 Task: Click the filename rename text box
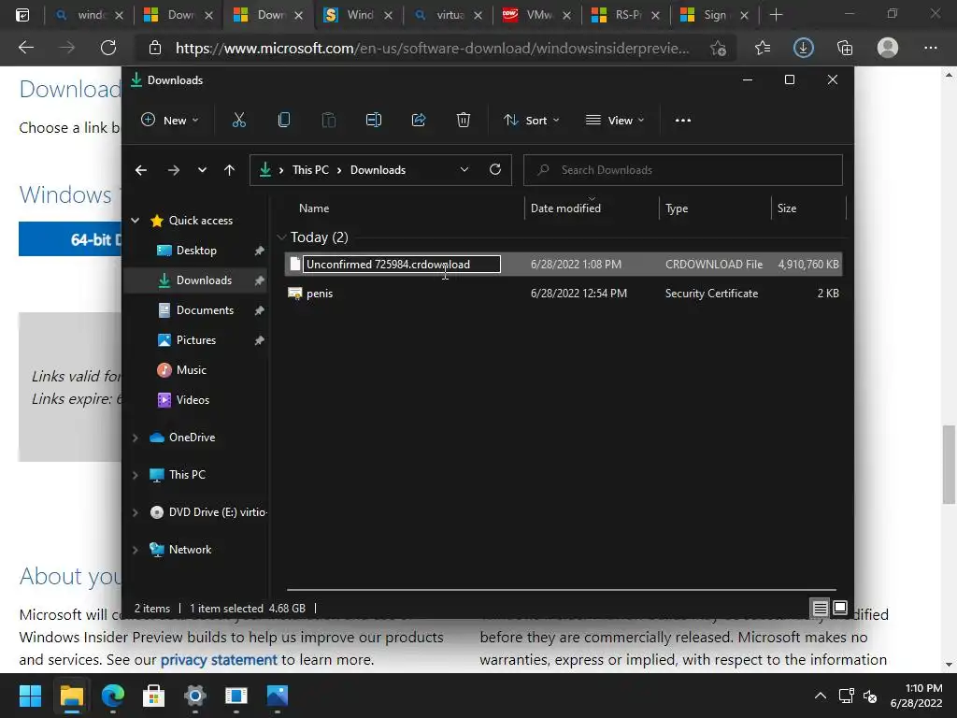[402, 265]
